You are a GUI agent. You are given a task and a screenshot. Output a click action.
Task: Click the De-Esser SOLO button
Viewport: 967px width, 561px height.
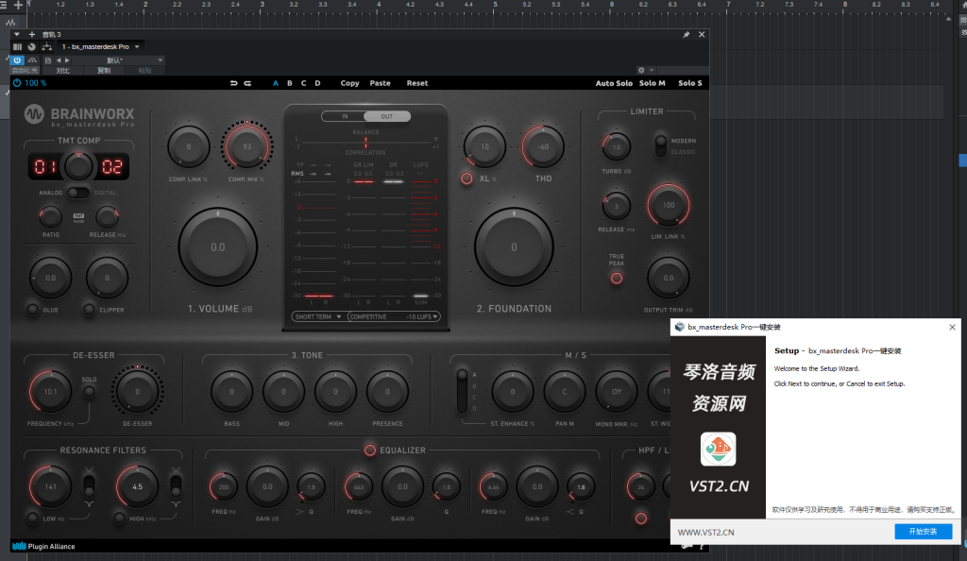pyautogui.click(x=90, y=391)
